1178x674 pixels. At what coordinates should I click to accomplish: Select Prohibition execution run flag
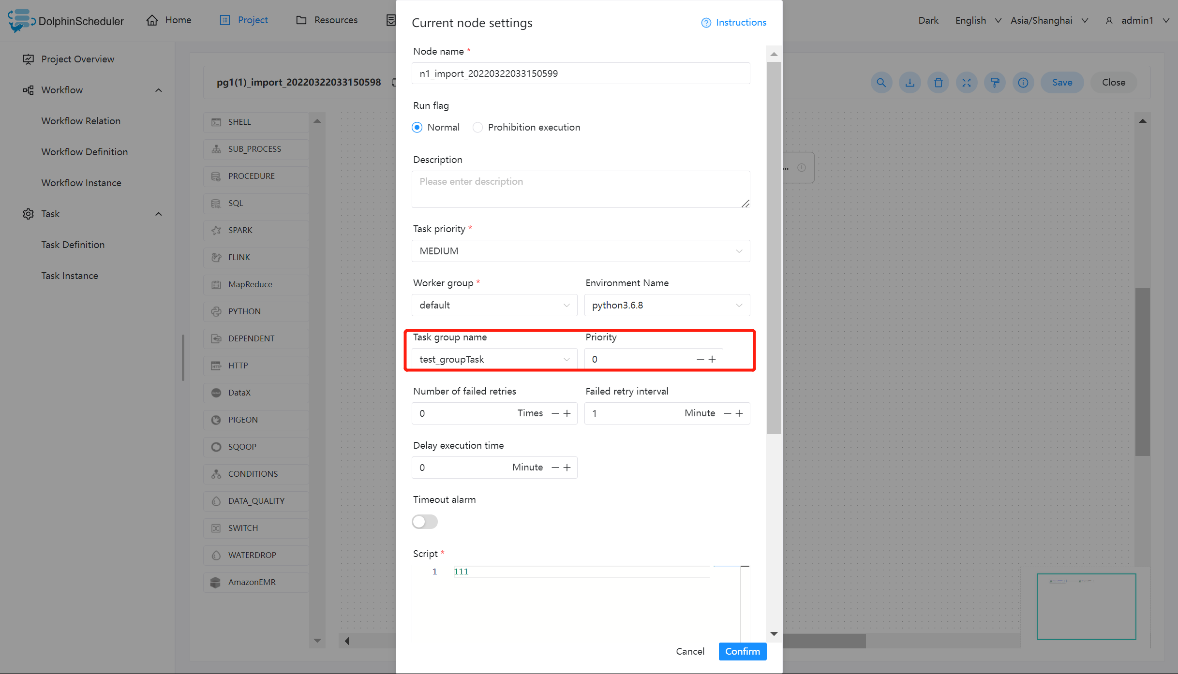point(477,127)
